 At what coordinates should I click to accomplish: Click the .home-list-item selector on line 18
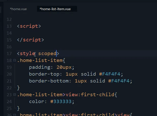[x=40, y=60]
